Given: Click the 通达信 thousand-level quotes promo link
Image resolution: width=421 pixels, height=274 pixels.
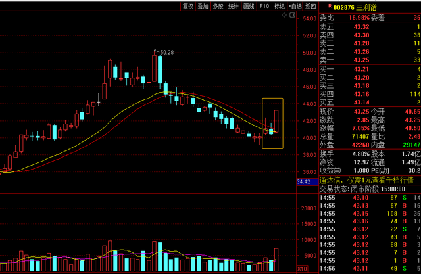Looking at the screenshot, I should pos(366,180).
